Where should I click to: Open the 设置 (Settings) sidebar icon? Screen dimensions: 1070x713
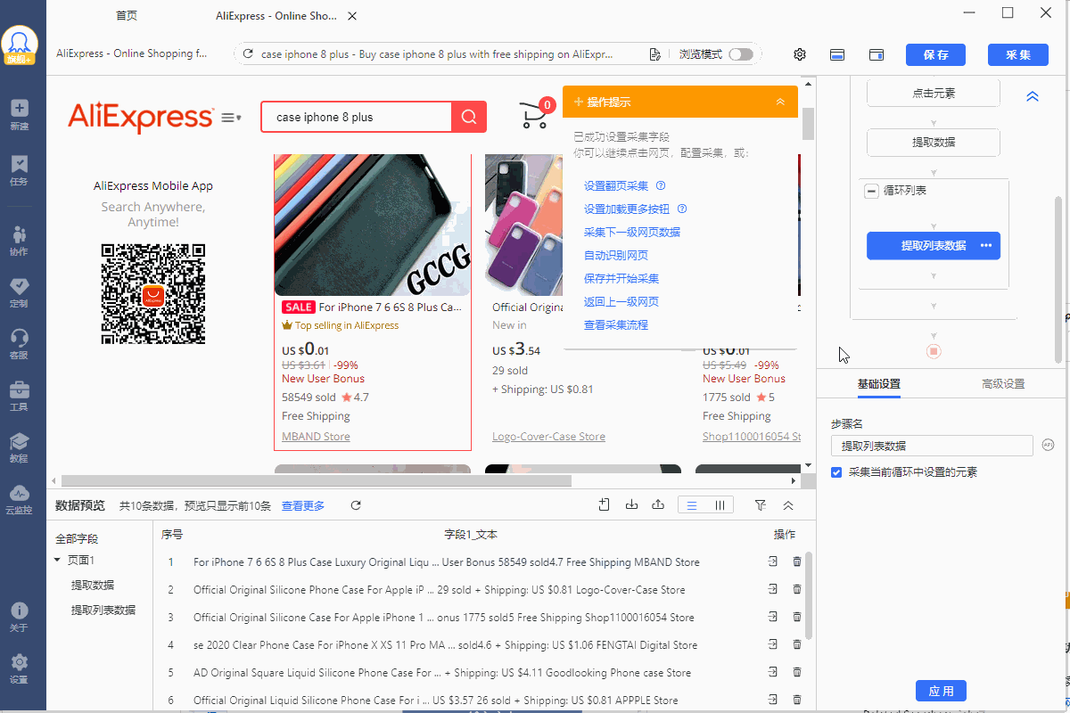point(20,668)
